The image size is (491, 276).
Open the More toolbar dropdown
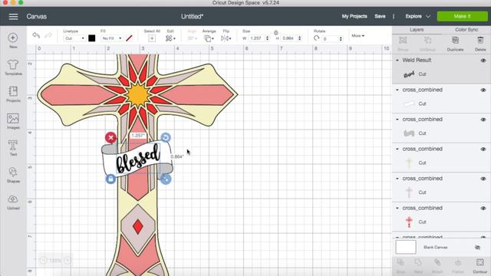(358, 36)
